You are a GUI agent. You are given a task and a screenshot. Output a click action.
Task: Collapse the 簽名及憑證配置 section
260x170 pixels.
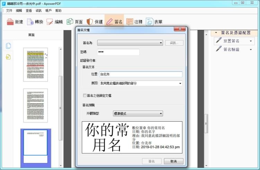[216, 32]
